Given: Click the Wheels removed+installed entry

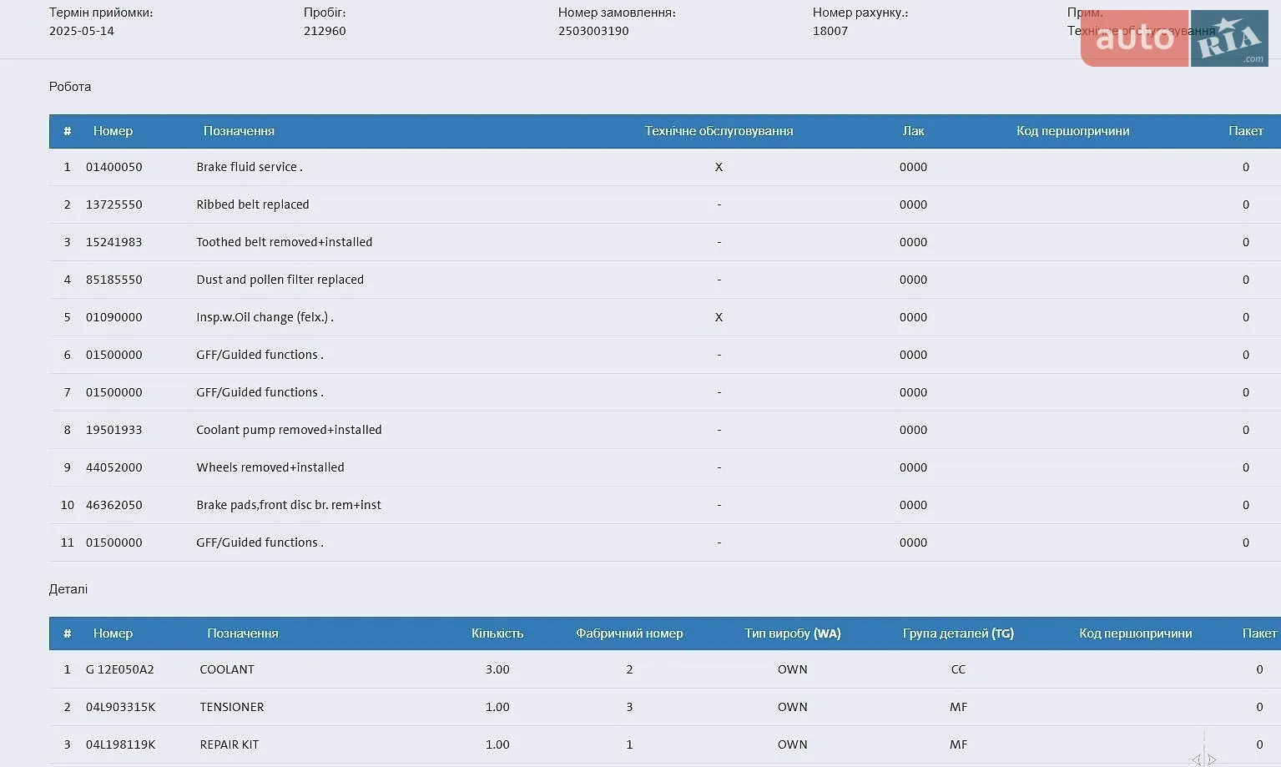Looking at the screenshot, I should [x=270, y=467].
